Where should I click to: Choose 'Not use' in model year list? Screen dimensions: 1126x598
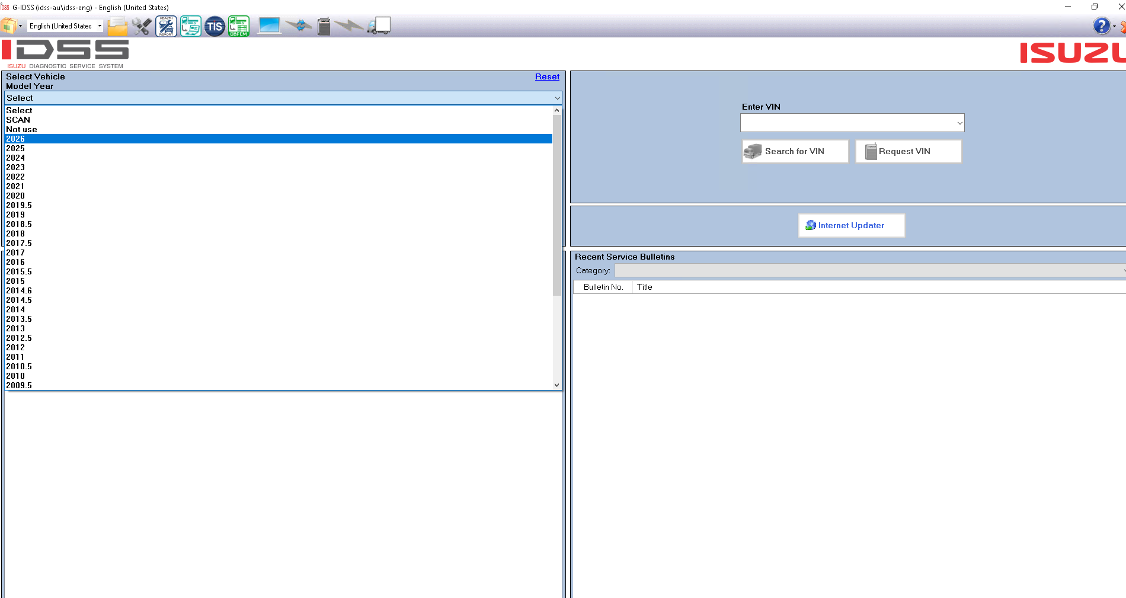tap(279, 129)
